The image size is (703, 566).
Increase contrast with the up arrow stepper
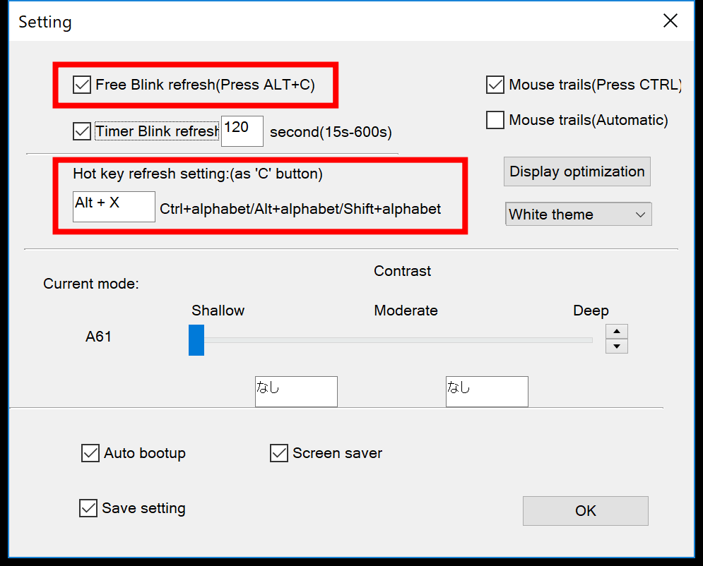click(x=617, y=332)
